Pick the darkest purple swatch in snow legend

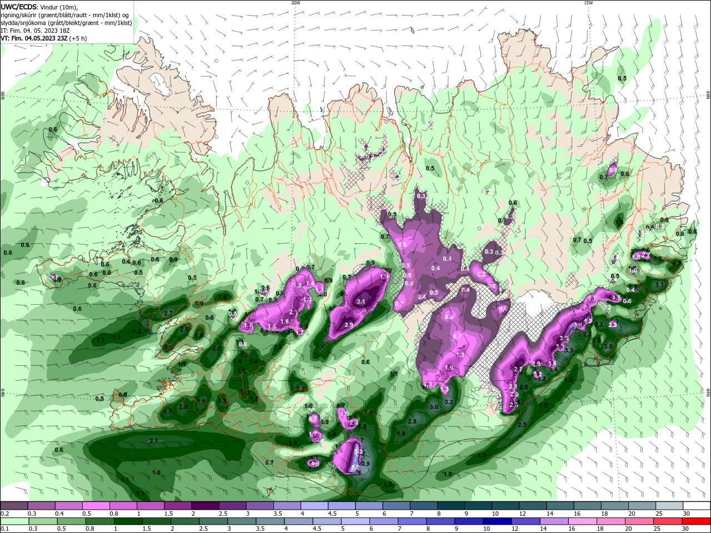point(204,506)
